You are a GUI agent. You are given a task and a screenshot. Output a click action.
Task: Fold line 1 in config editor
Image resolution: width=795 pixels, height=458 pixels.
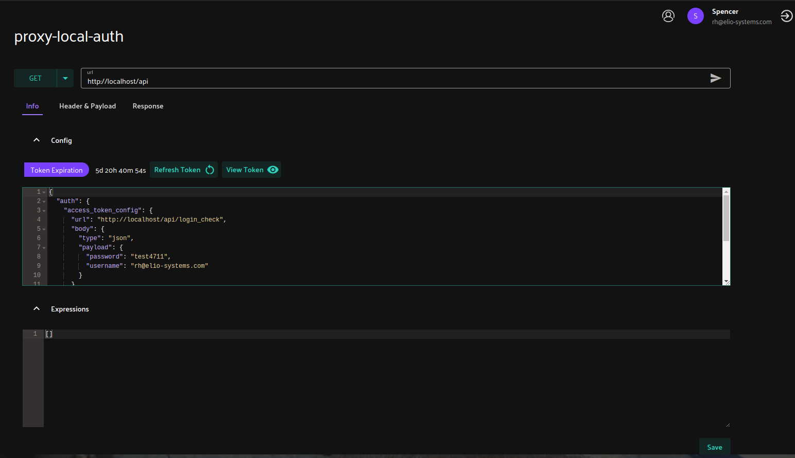[x=44, y=192]
